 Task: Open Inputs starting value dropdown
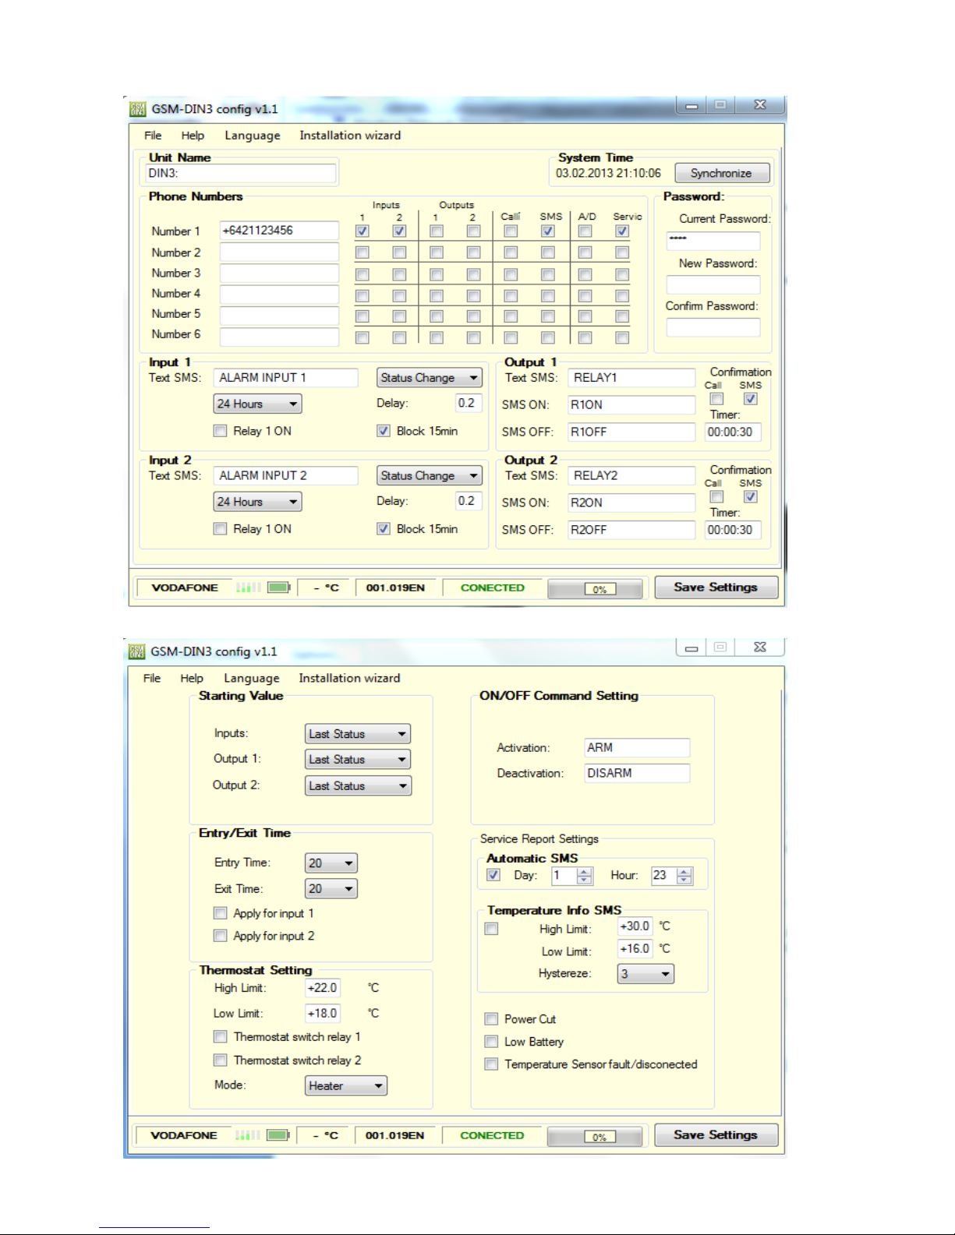coord(358,734)
